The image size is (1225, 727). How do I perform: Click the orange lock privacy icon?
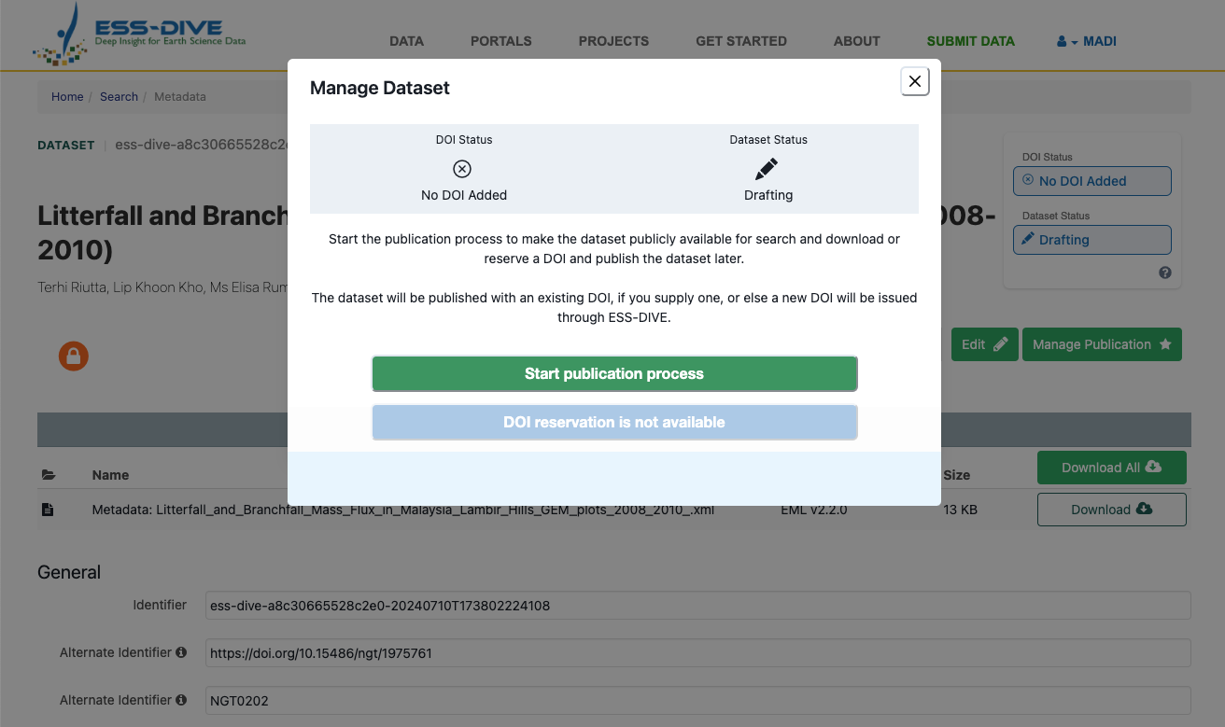74,356
